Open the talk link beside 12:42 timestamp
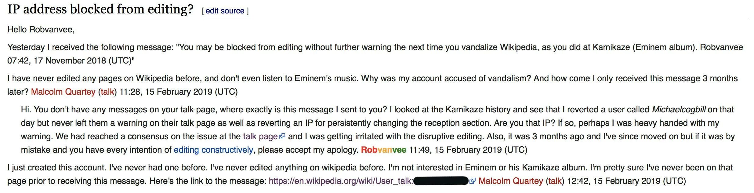Image resolution: width=754 pixels, height=193 pixels. [x=555, y=181]
